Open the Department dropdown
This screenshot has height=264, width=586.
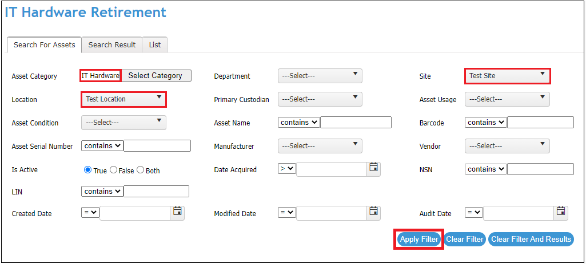[320, 76]
